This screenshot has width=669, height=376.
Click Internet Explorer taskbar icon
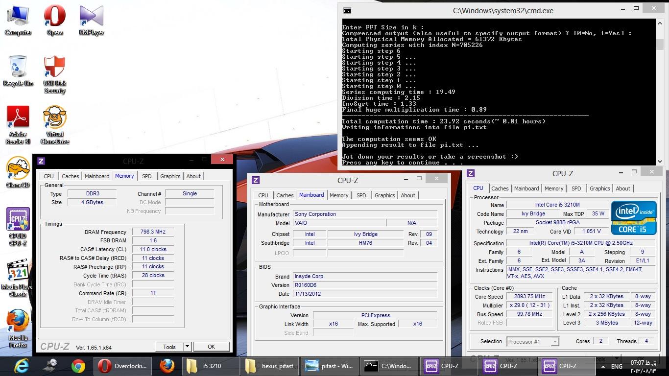[x=22, y=366]
